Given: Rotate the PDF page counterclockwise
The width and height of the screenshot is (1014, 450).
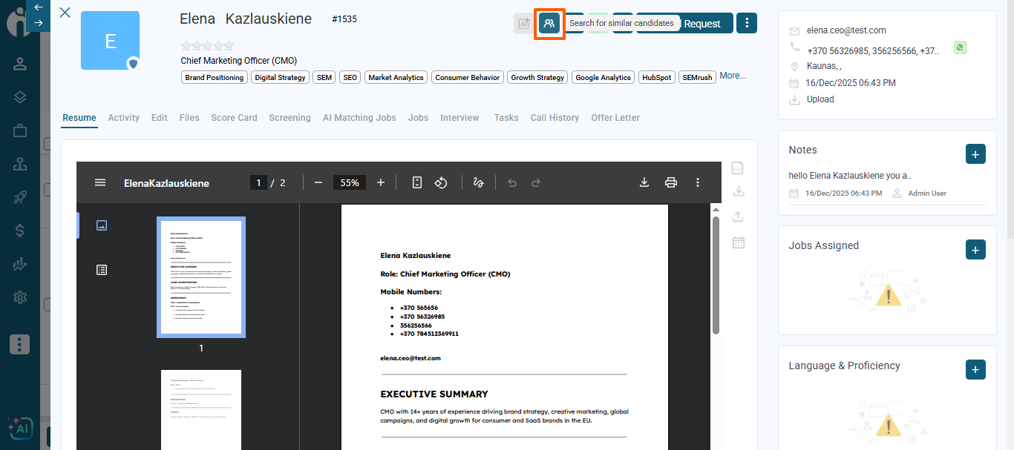Looking at the screenshot, I should tap(440, 182).
